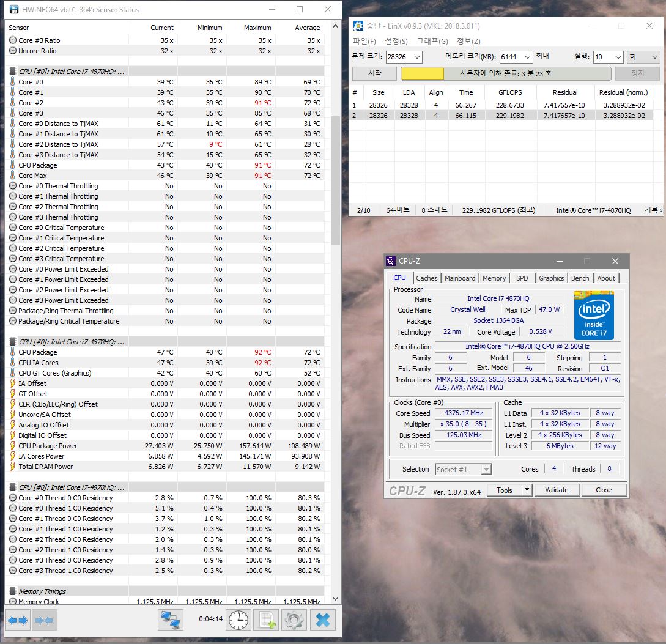
Task: Click the Intel Core i7 logo in CPU-Z
Action: pos(594,315)
